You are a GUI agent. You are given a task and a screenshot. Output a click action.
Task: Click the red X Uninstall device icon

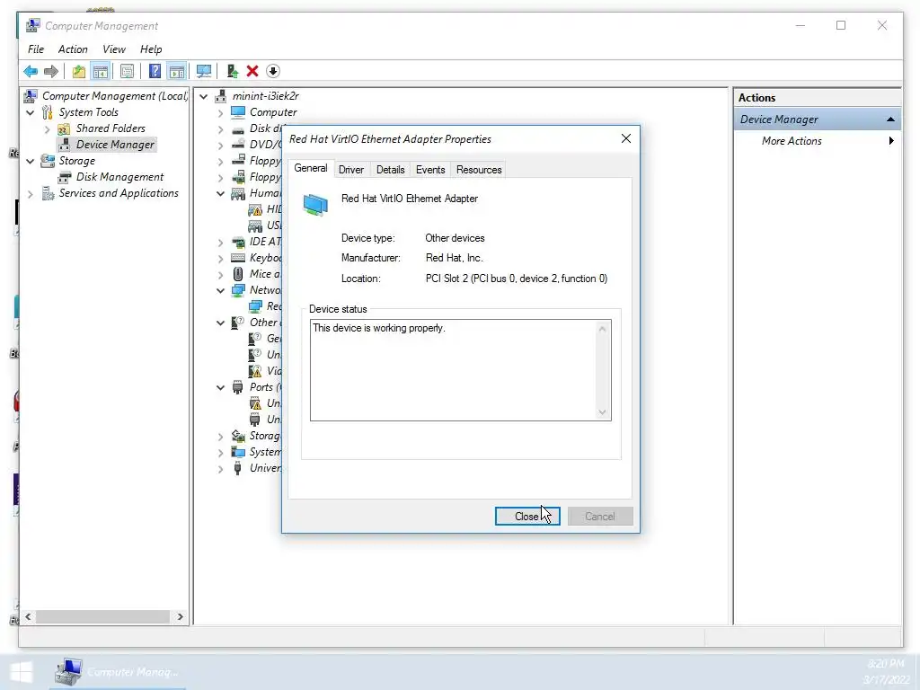pyautogui.click(x=252, y=72)
